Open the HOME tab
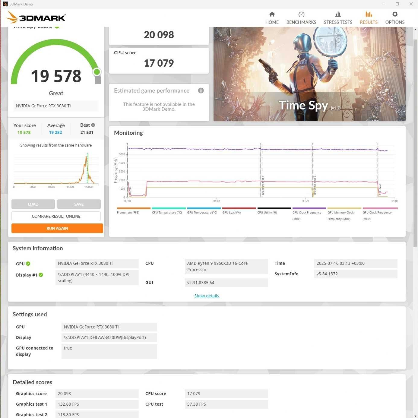The height and width of the screenshot is (418, 418). point(272,22)
